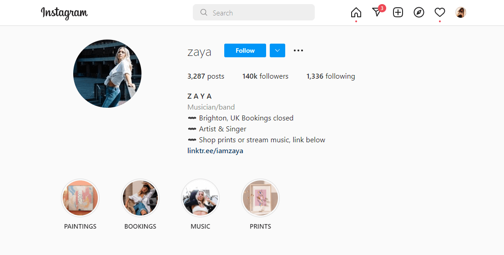The width and height of the screenshot is (504, 255).
Task: Open the BOOKINGS story highlight
Action: tap(140, 198)
